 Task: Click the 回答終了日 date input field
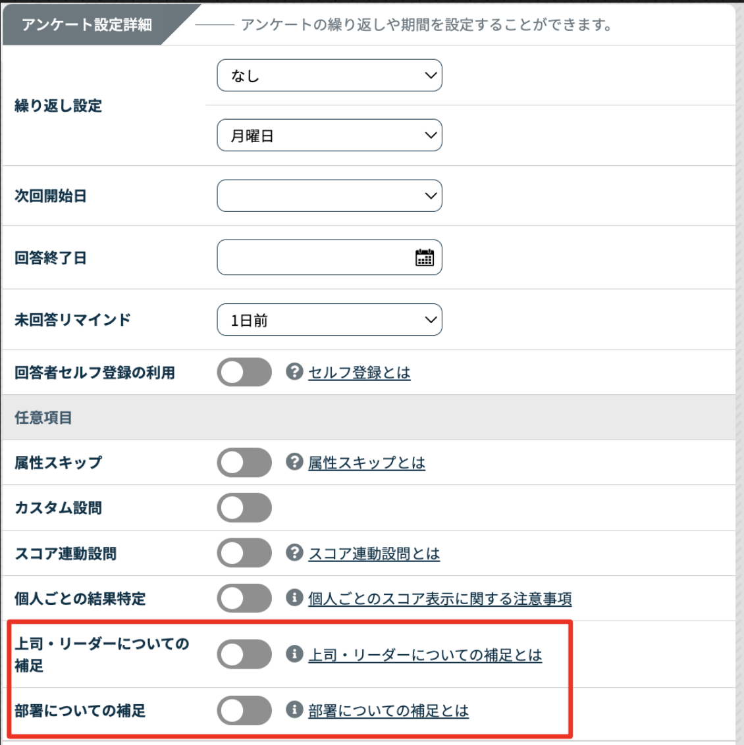(x=329, y=257)
